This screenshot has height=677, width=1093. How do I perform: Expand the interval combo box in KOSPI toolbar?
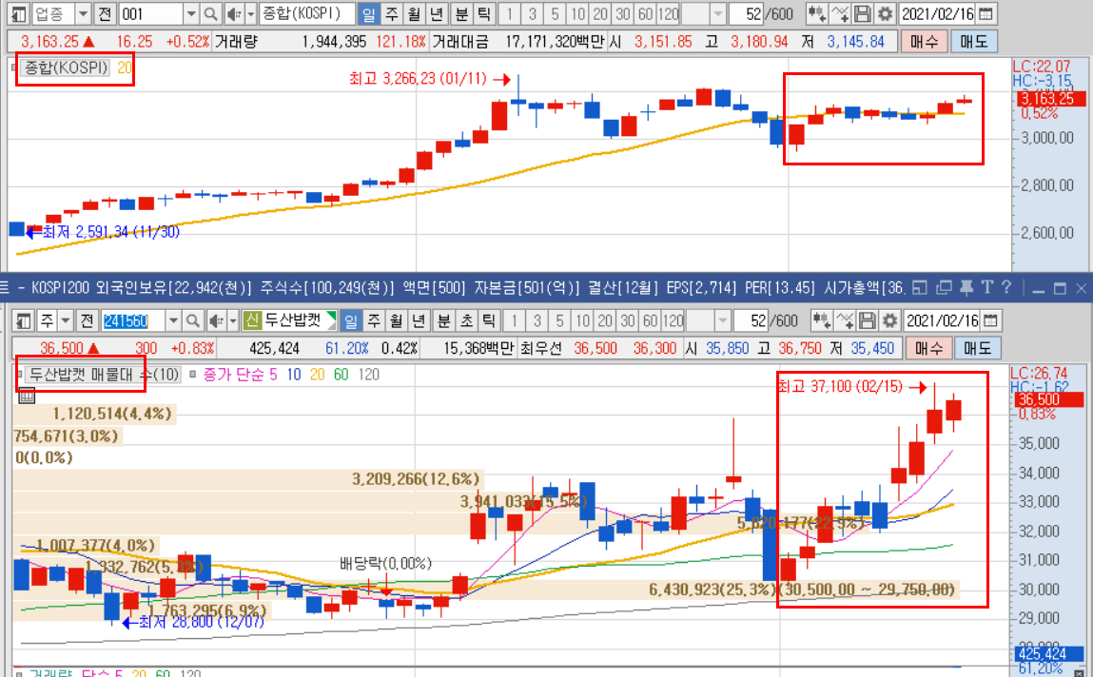pos(717,14)
